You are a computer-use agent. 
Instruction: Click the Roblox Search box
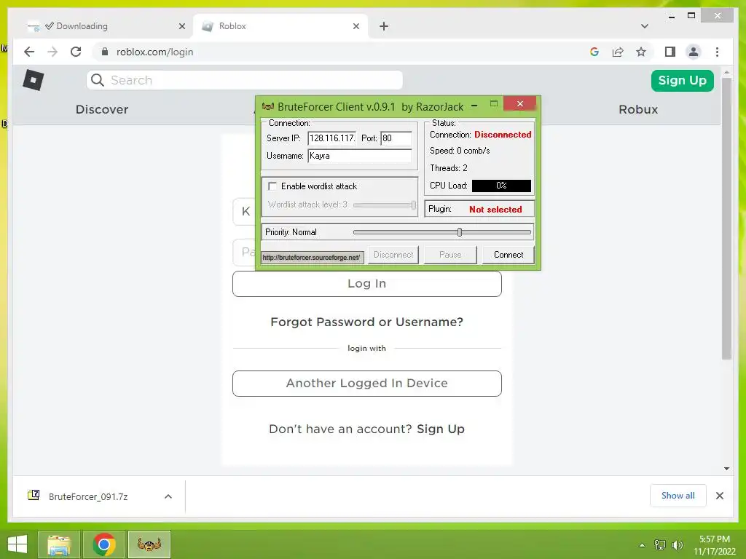tap(245, 80)
